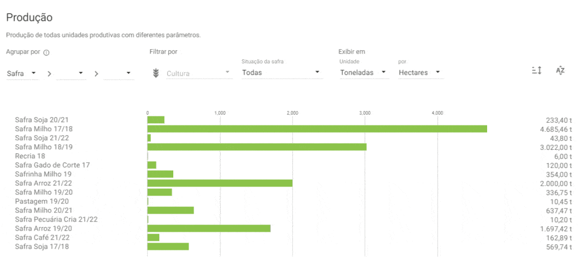Screen dimensions: 578x264
Task: Click the first chevron arrow after Safra
Action: 49,73
